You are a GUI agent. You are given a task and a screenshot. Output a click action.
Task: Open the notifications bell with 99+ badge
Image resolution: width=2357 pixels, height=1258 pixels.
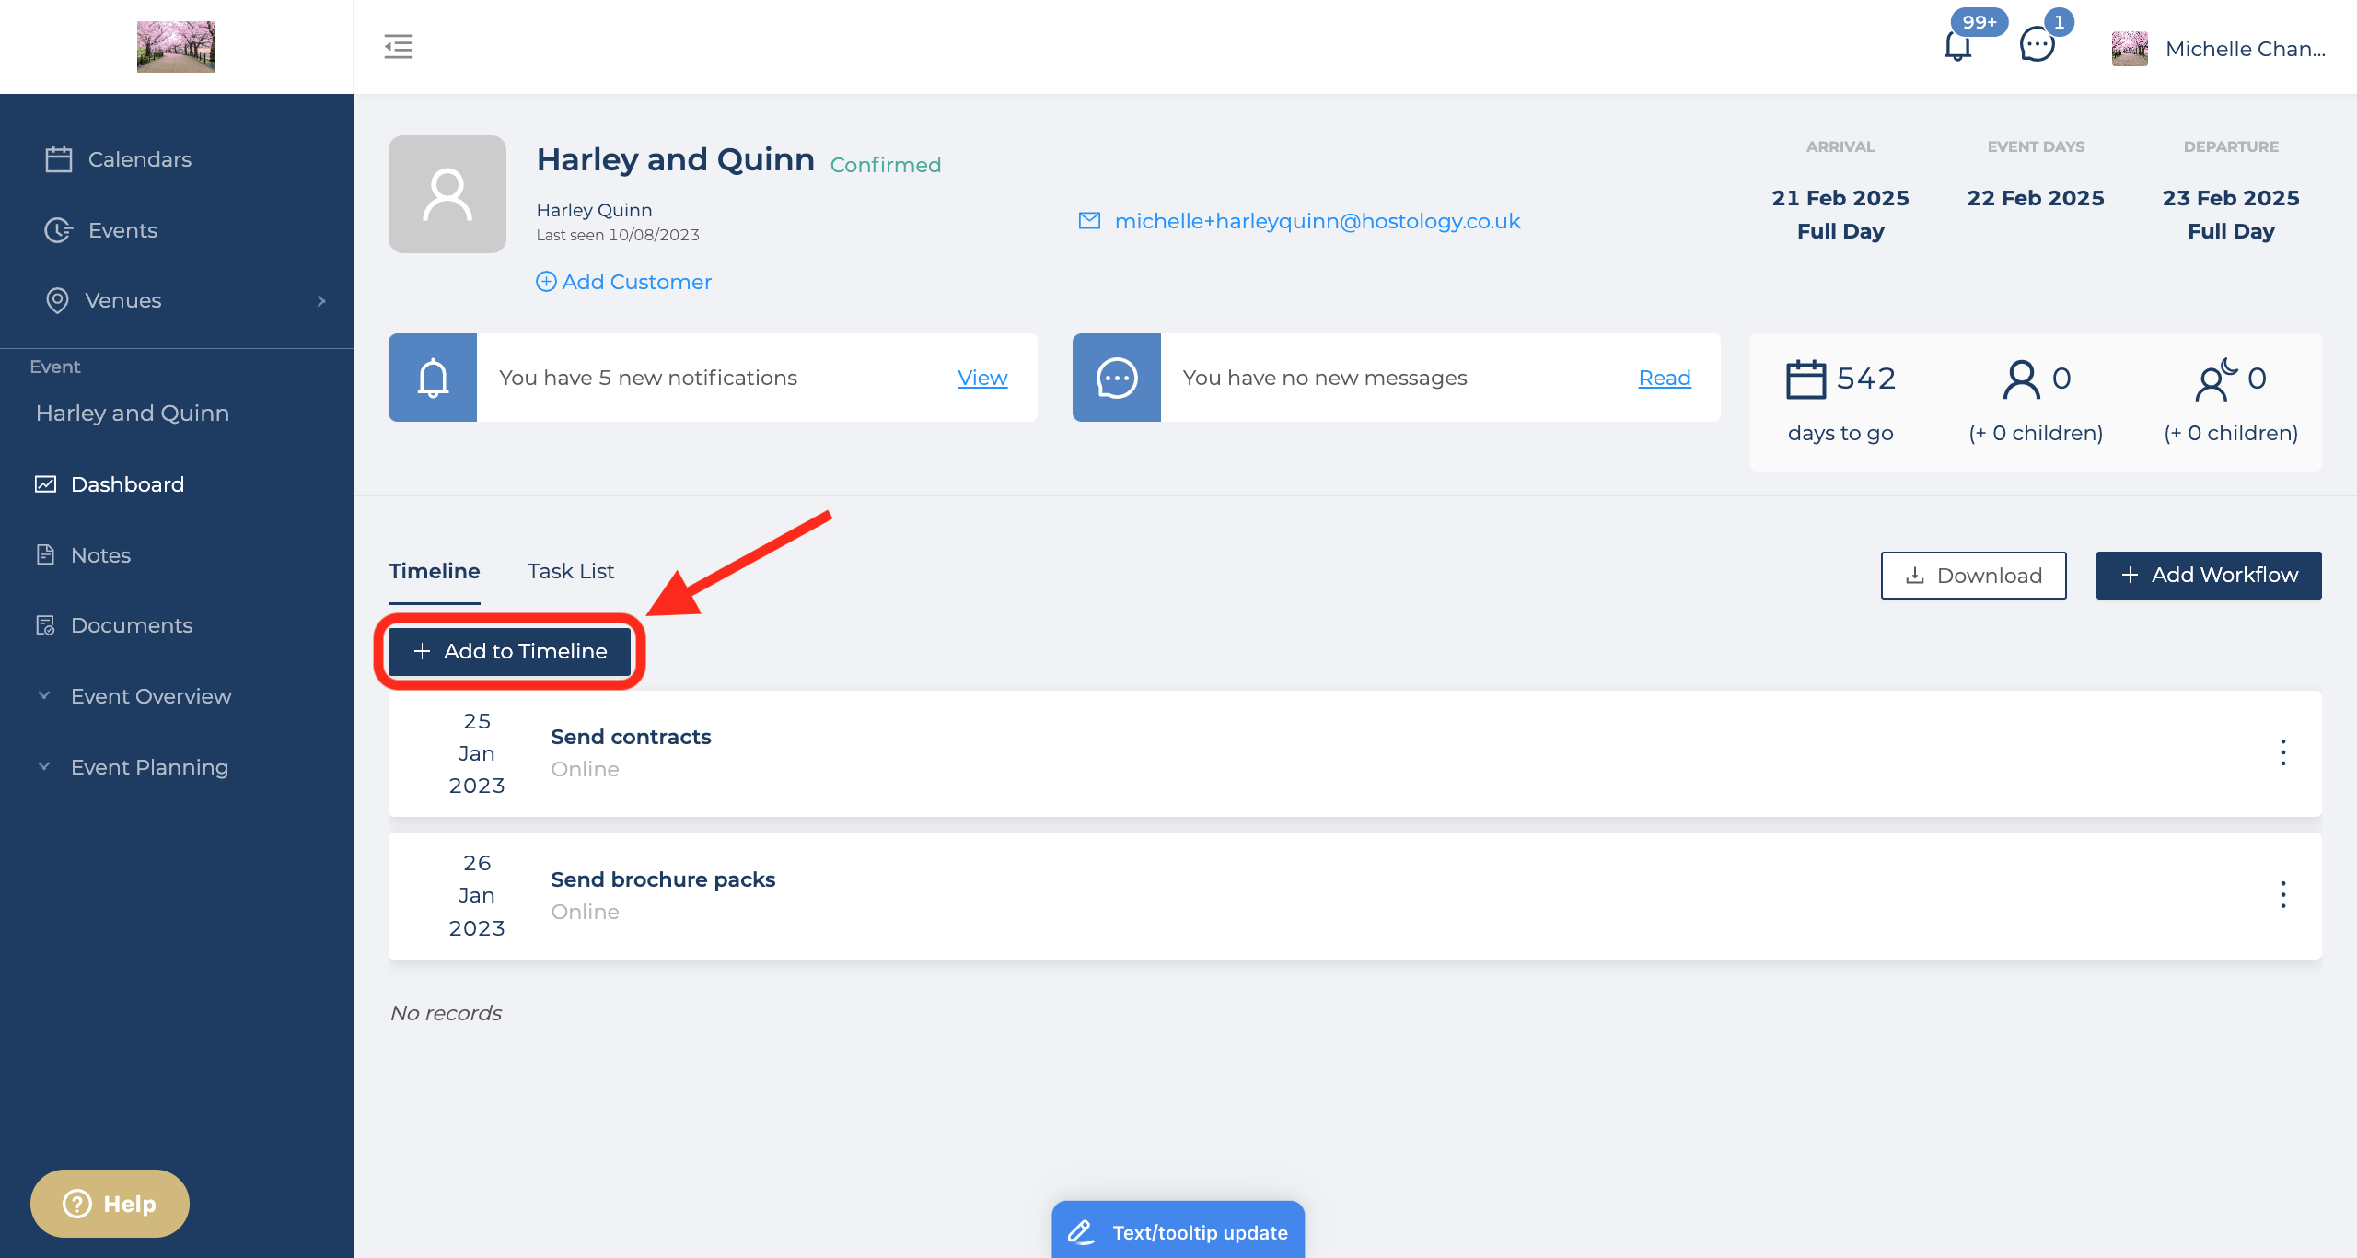1958,45
